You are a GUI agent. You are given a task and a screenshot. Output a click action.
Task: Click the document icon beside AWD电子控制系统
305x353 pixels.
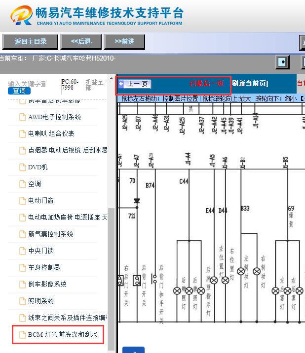click(x=23, y=117)
